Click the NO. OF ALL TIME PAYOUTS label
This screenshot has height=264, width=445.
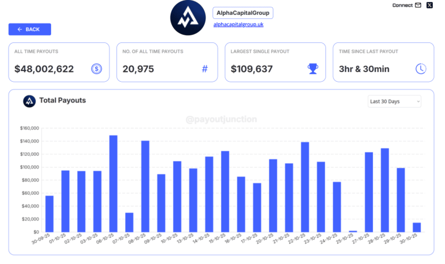[153, 51]
